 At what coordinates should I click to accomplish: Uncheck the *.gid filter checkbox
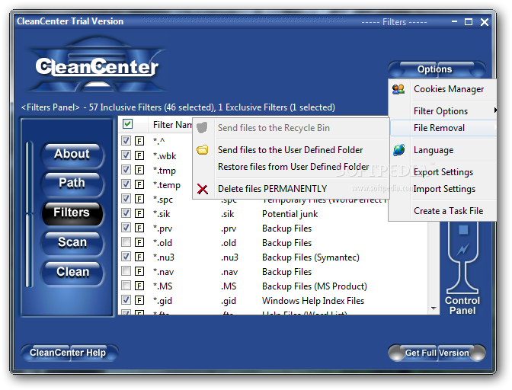pyautogui.click(x=126, y=300)
